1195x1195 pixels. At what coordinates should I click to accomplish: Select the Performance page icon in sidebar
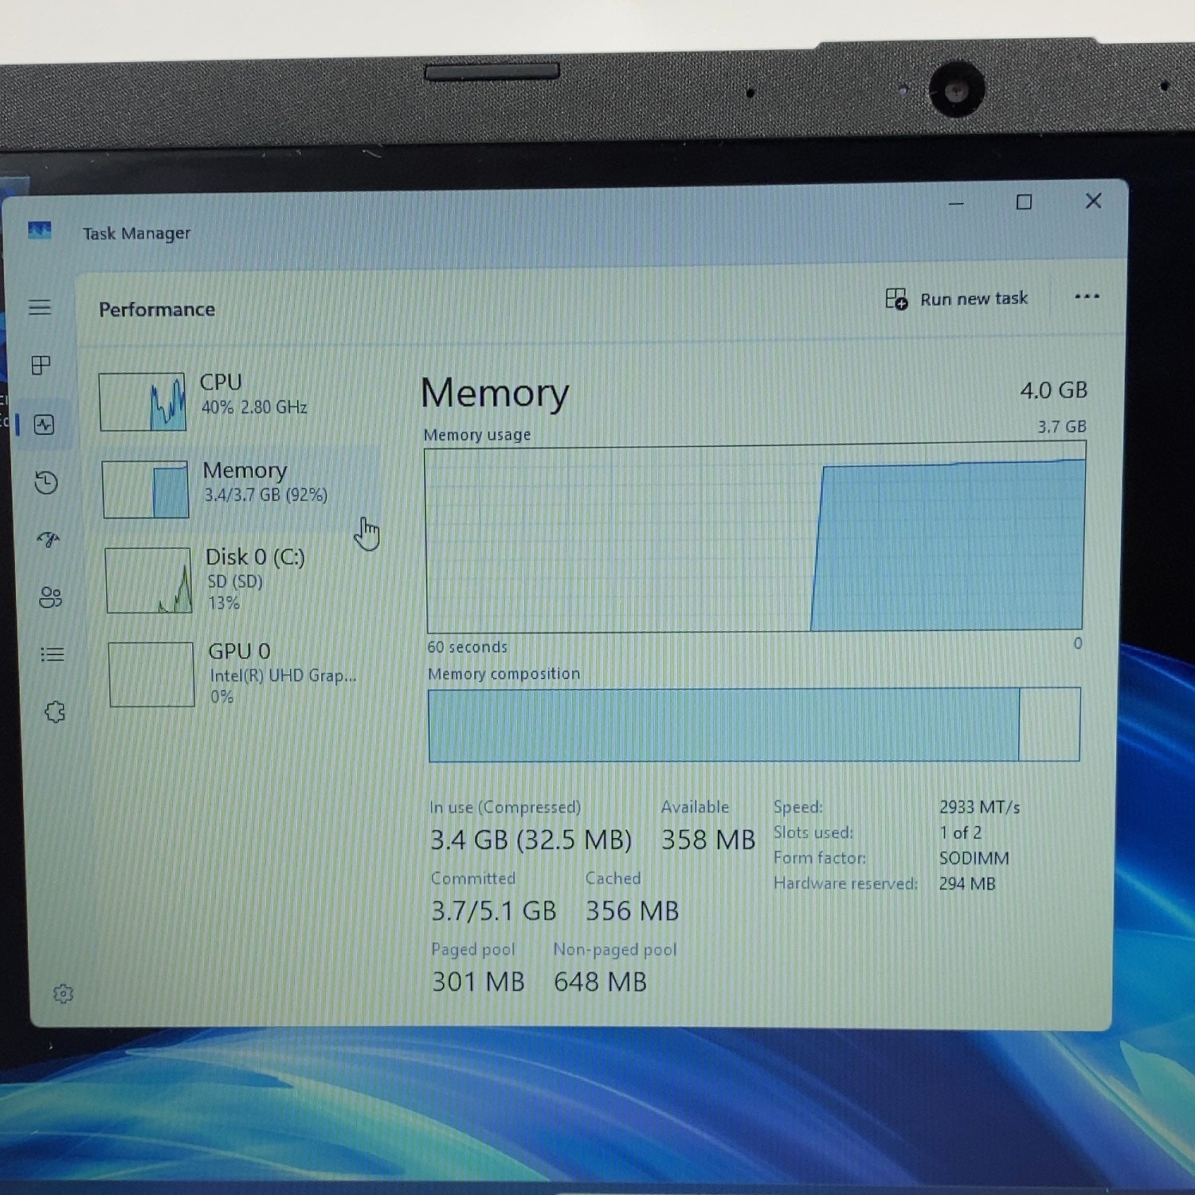[x=45, y=425]
